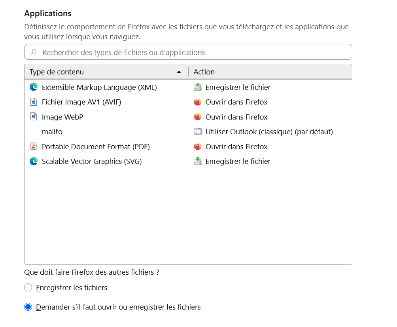Select the mailto row
397x327 pixels.
click(x=188, y=131)
